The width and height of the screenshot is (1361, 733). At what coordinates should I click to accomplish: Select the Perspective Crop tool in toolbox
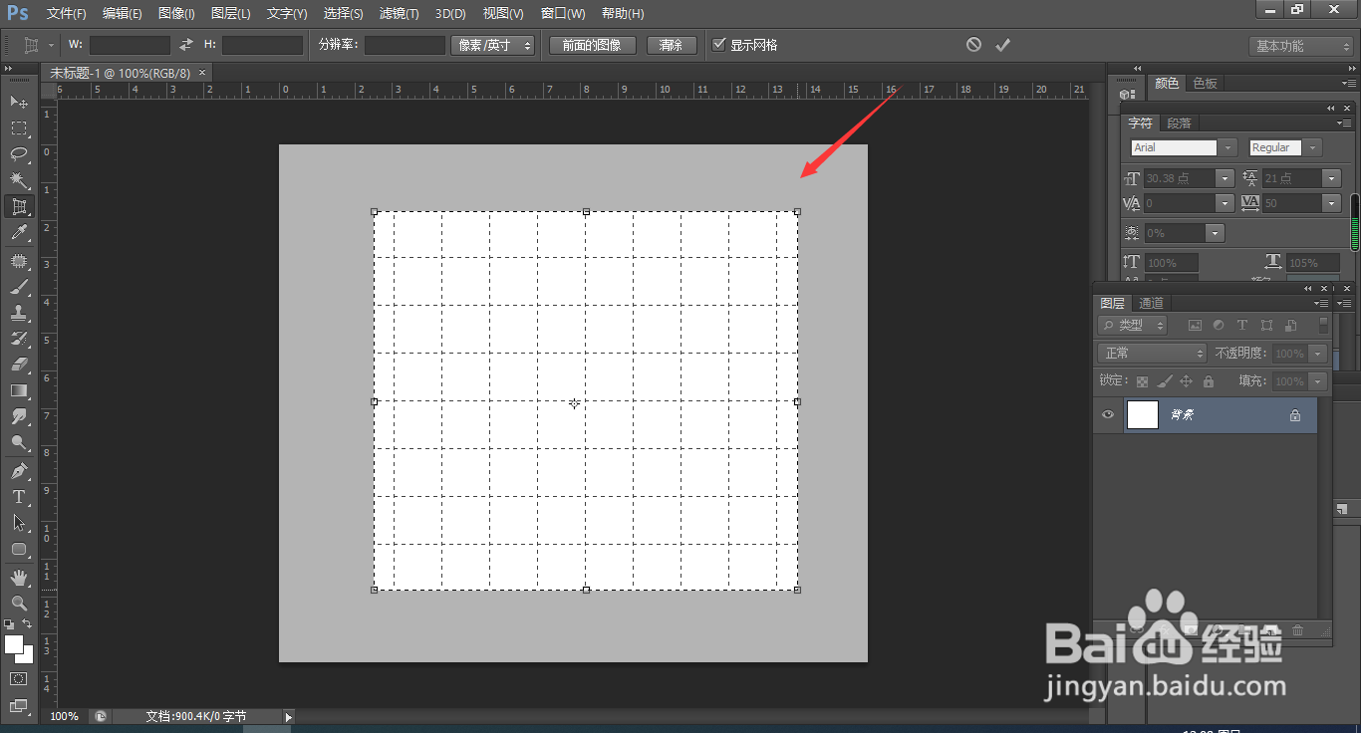19,206
